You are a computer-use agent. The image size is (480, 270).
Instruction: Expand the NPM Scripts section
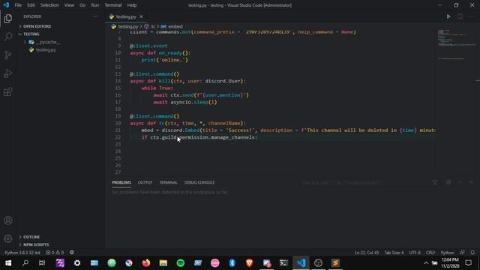click(36, 244)
